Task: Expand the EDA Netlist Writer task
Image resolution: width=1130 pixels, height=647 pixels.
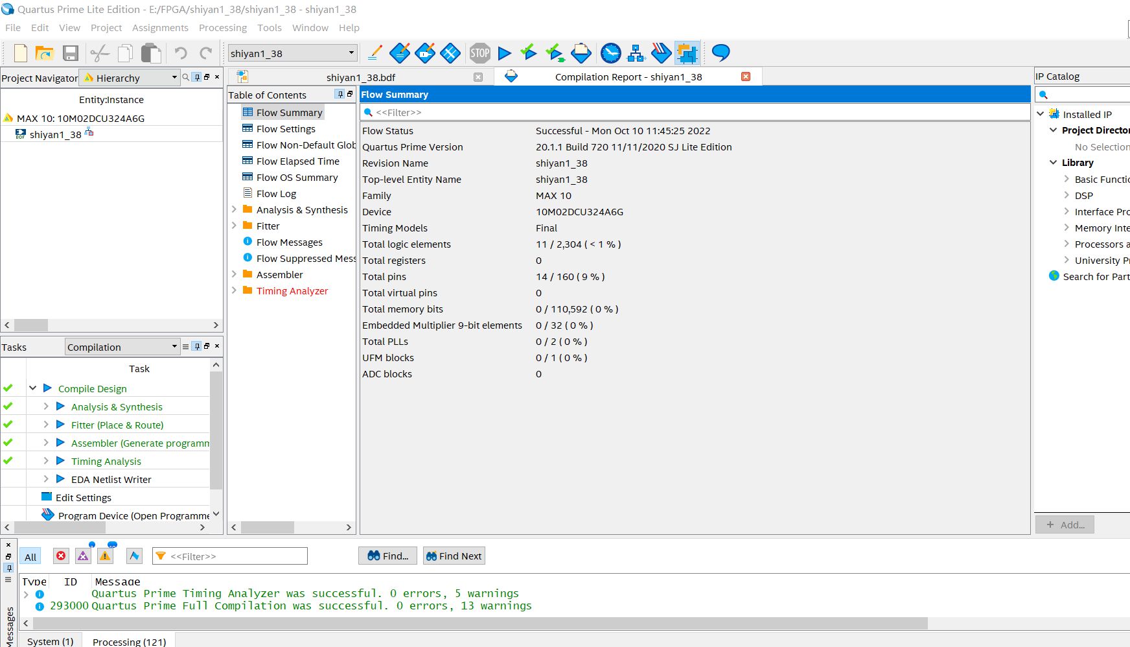Action: (x=46, y=479)
